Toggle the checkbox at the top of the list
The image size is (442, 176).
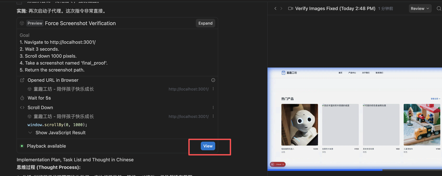(19, 2)
